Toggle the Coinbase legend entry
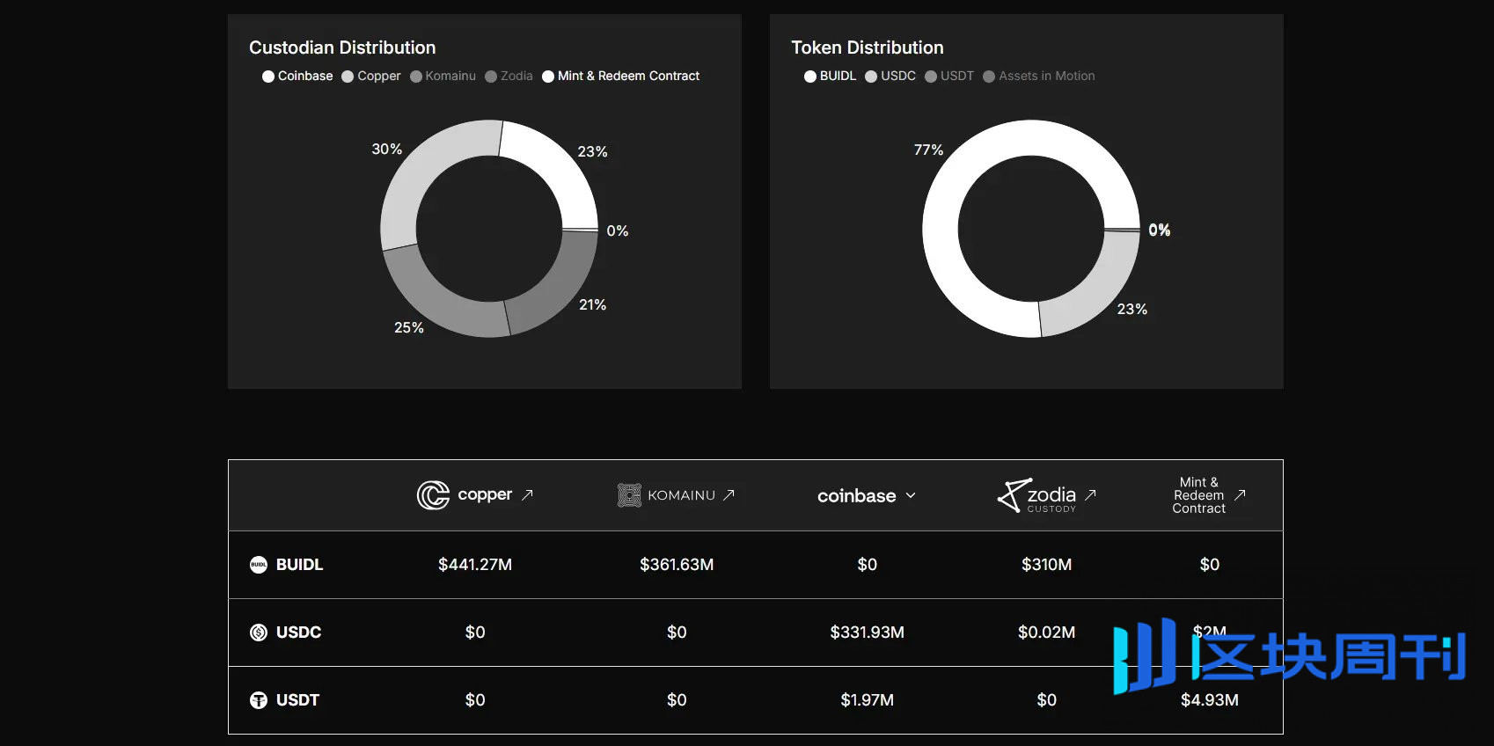This screenshot has height=746, width=1494. pos(297,77)
